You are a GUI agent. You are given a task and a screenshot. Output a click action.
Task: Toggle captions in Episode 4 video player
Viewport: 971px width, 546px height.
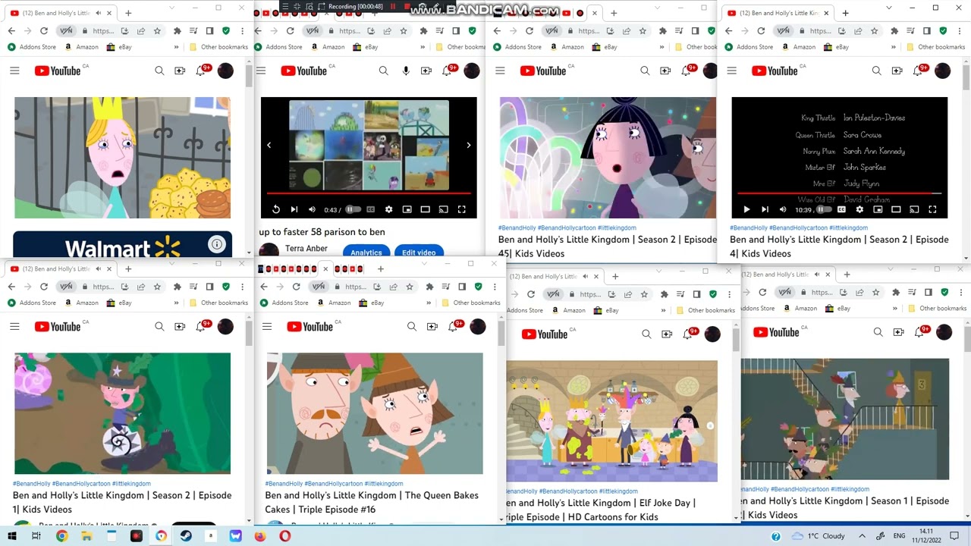[x=841, y=209]
